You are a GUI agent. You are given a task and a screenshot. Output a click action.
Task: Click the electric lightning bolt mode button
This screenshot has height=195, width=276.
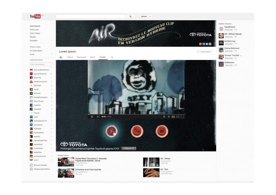pos(111,131)
